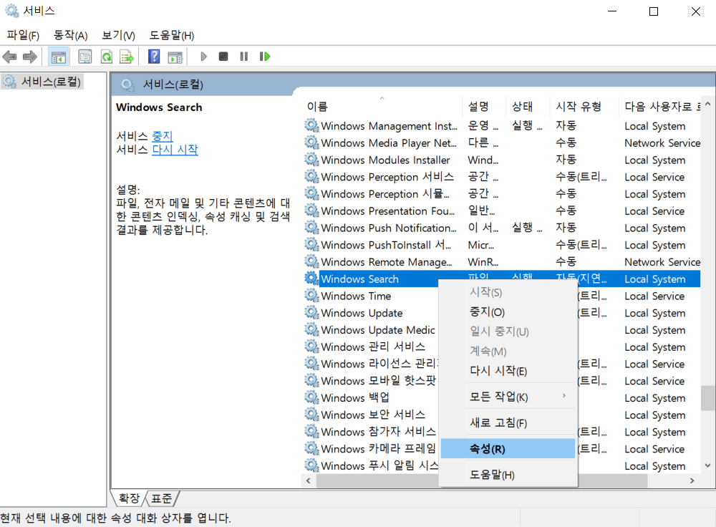Open the 보기(V) menu

click(118, 35)
